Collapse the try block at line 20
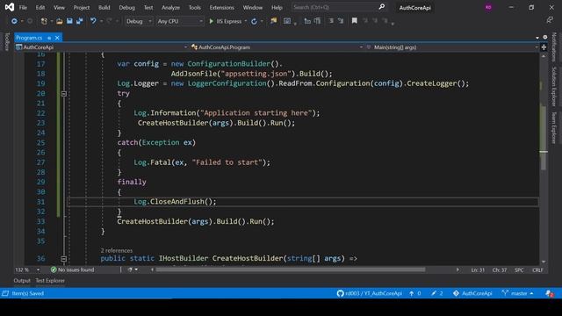This screenshot has width=562, height=316. point(64,94)
